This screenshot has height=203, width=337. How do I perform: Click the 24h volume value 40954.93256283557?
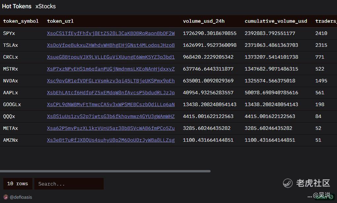coord(208,93)
